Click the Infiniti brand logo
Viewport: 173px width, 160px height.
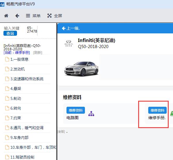(69, 43)
